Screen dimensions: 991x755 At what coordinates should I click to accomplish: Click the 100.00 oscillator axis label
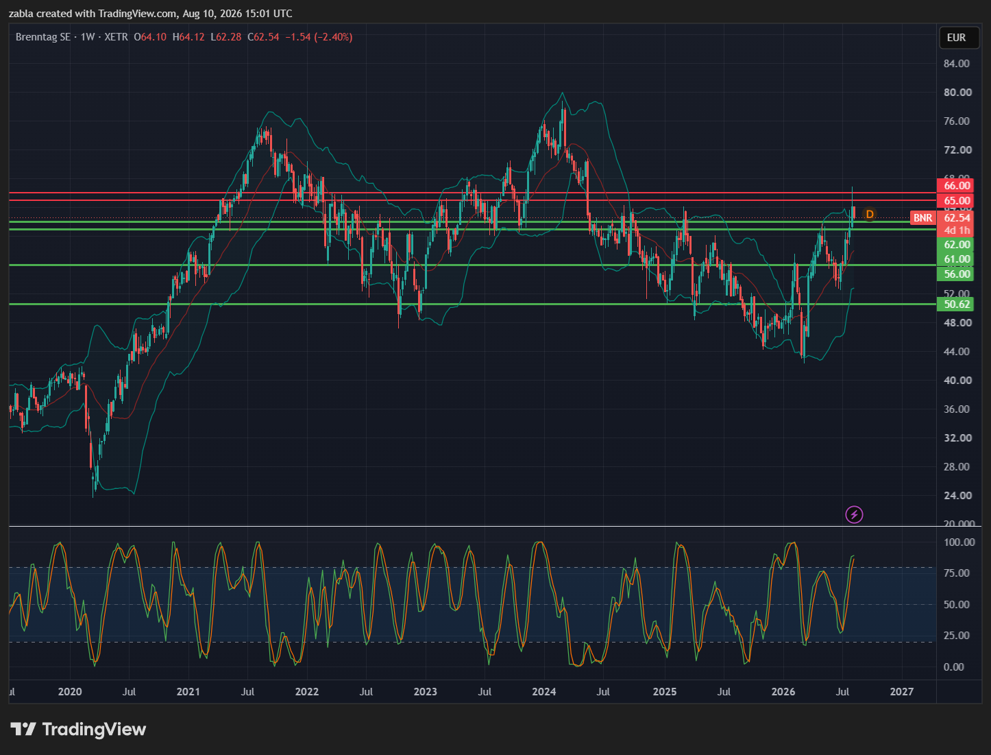pos(959,542)
